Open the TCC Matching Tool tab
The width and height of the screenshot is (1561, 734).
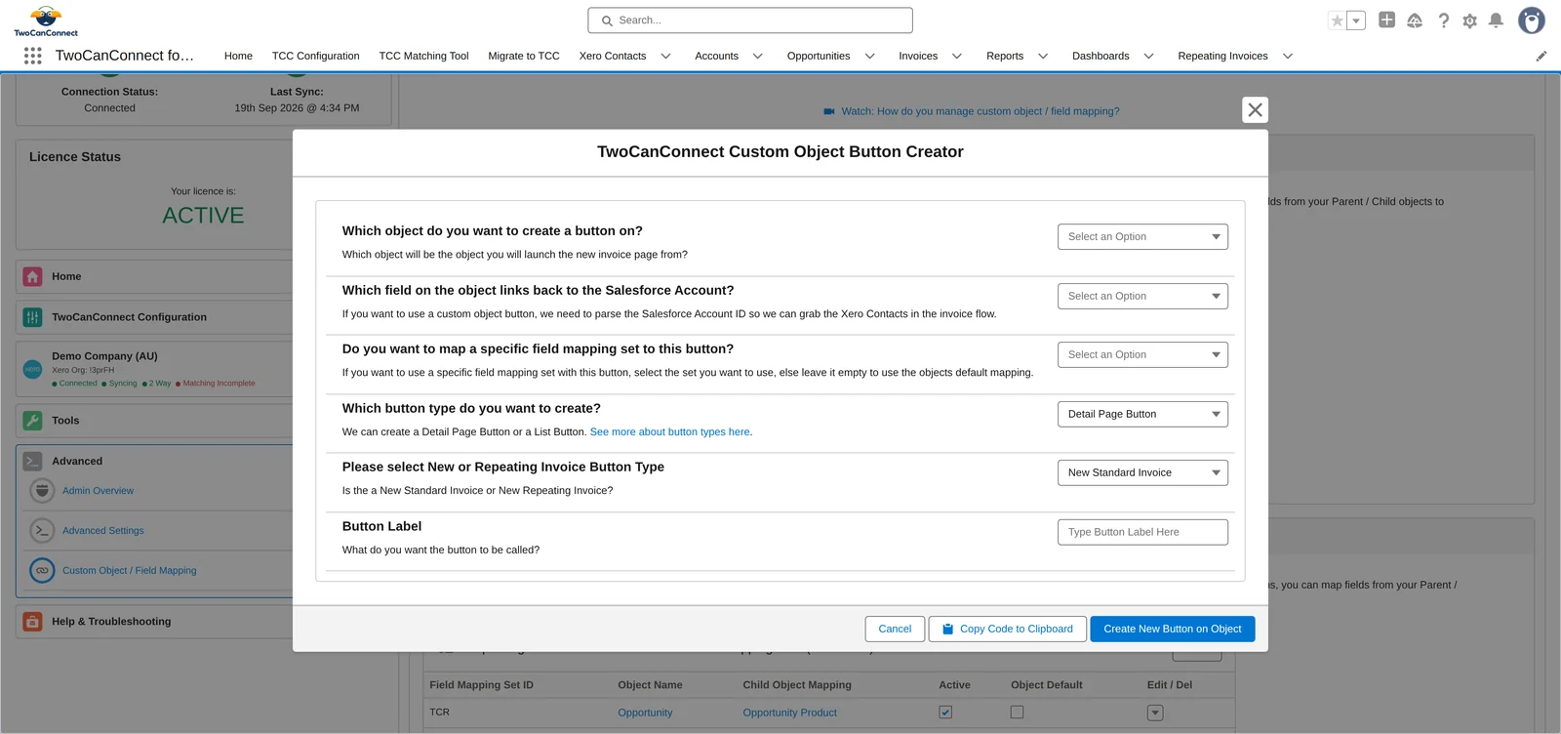point(423,57)
